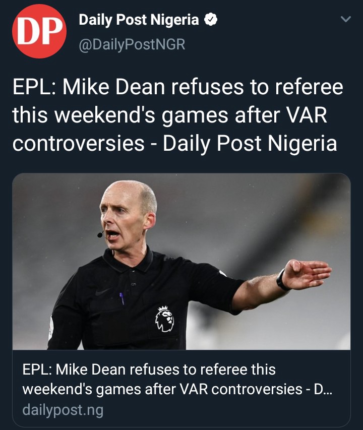Click the referee's wristwatch in the photo
Viewport: 363px width, 430px height.
[282, 280]
